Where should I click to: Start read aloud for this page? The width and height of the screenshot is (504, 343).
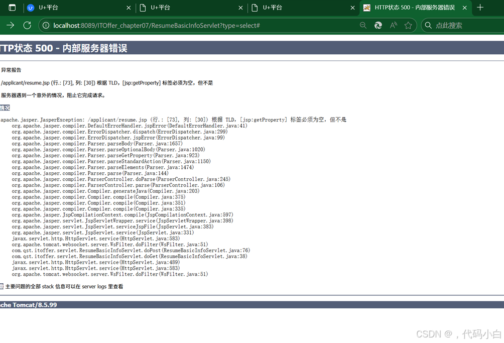[393, 25]
